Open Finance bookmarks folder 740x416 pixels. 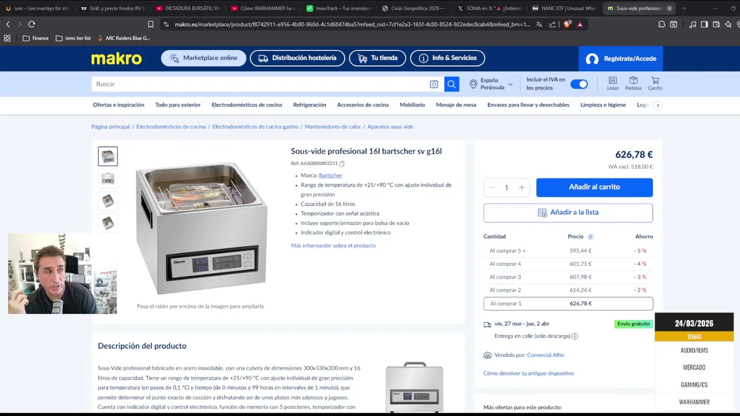click(x=35, y=38)
